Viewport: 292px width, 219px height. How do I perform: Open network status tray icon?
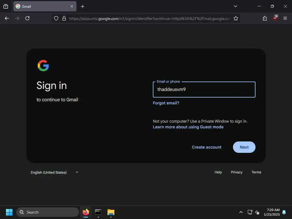click(x=250, y=212)
